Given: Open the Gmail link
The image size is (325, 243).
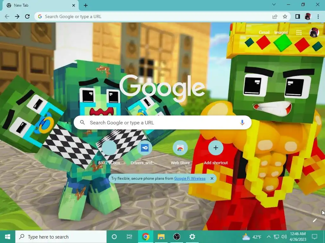Looking at the screenshot, I should click(x=264, y=33).
